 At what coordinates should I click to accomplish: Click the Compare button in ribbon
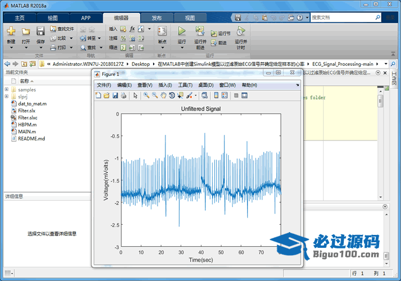click(x=58, y=38)
